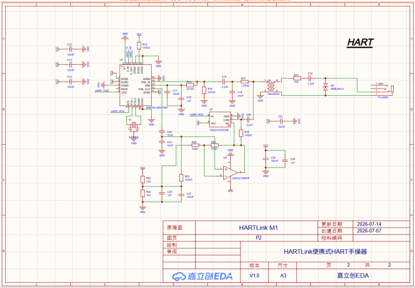Select the U7 TS5A3167DCKR switch symbol
Viewport: 415px width, 288px height.
coord(220,120)
